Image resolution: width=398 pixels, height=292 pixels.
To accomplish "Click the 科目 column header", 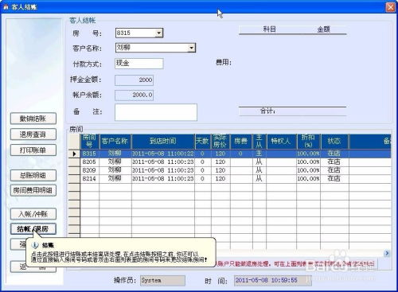I will tap(270, 29).
